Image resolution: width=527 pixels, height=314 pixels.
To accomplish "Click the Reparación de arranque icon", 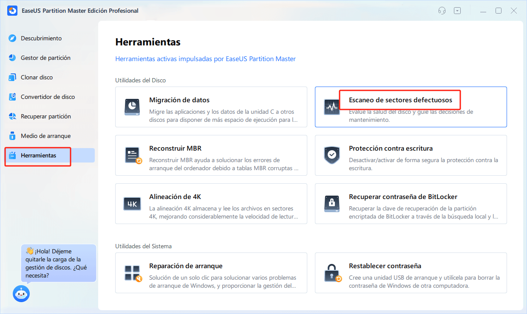I will 133,273.
